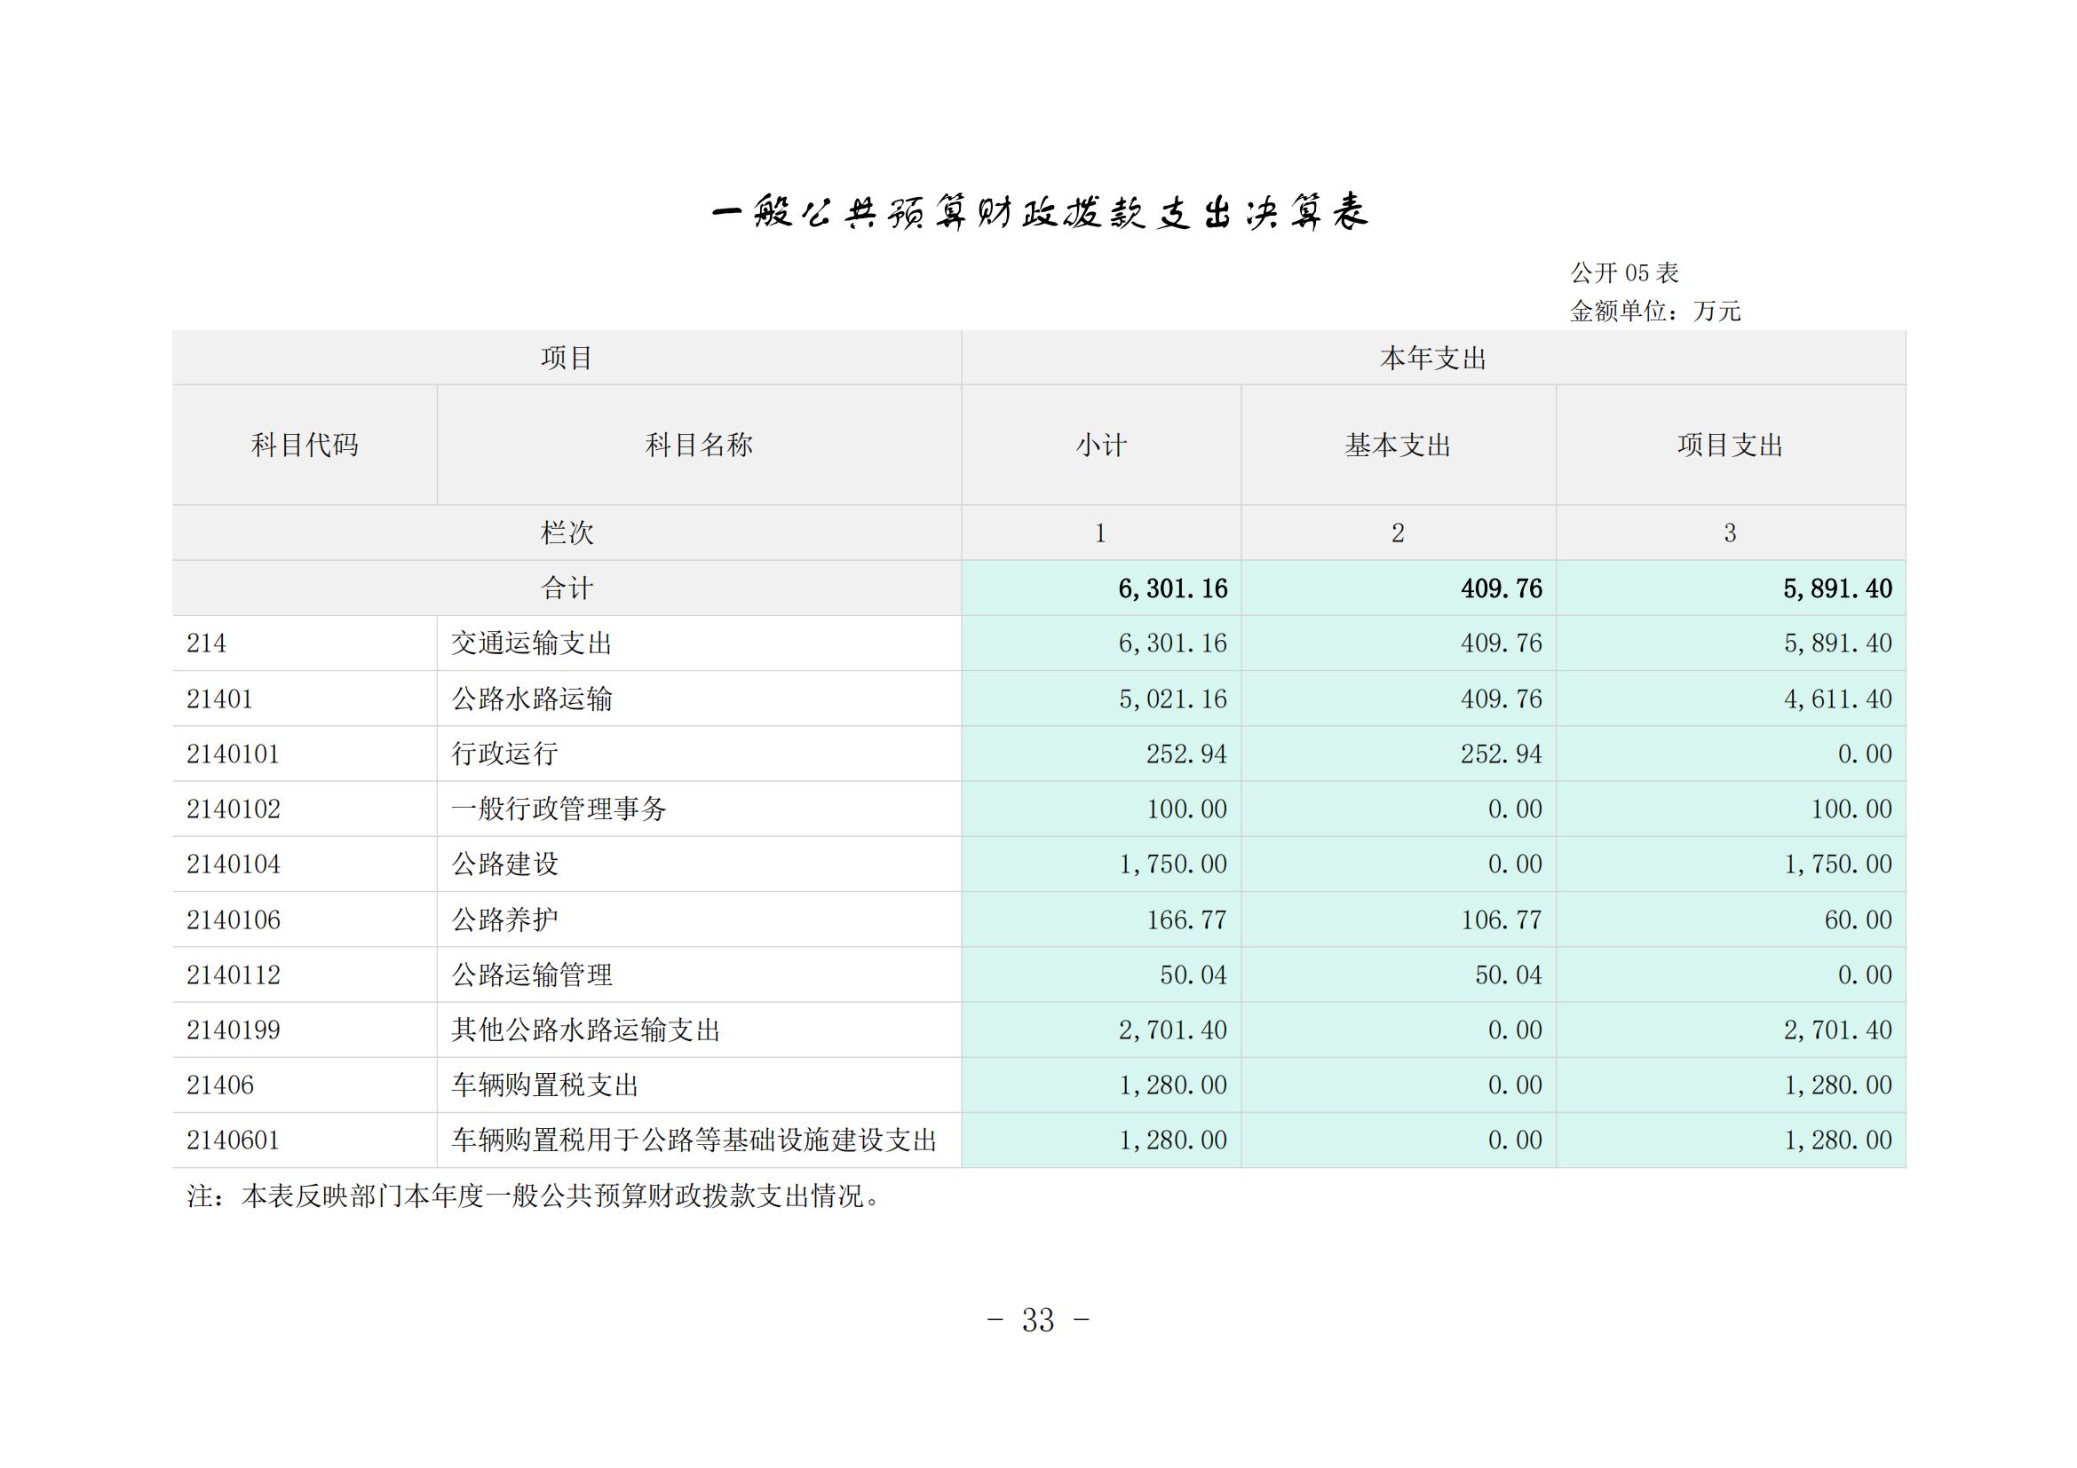2077x1468 pixels.
Task: Select code cell 2140199
Action: 305,1030
